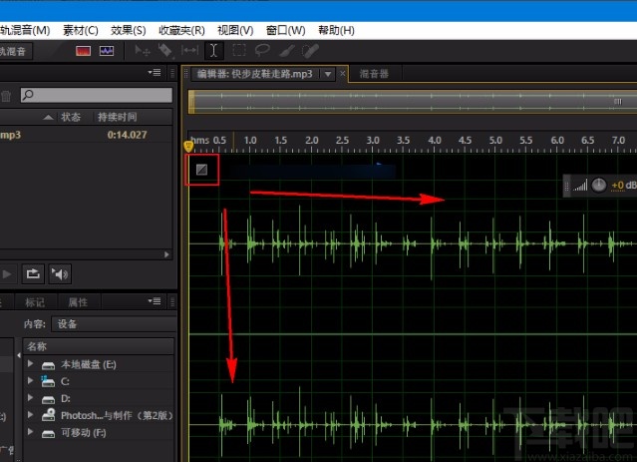Switch to the 属性 tab

[78, 302]
